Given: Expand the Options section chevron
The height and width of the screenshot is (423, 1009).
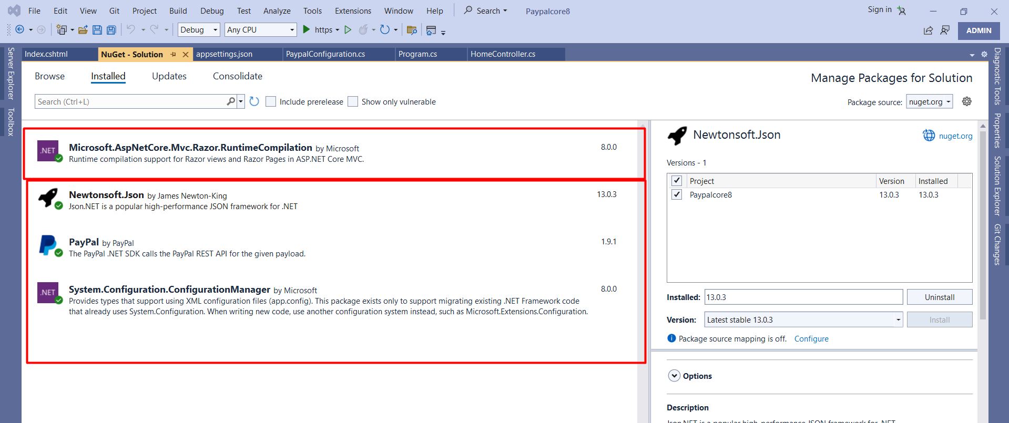Looking at the screenshot, I should click(x=674, y=376).
